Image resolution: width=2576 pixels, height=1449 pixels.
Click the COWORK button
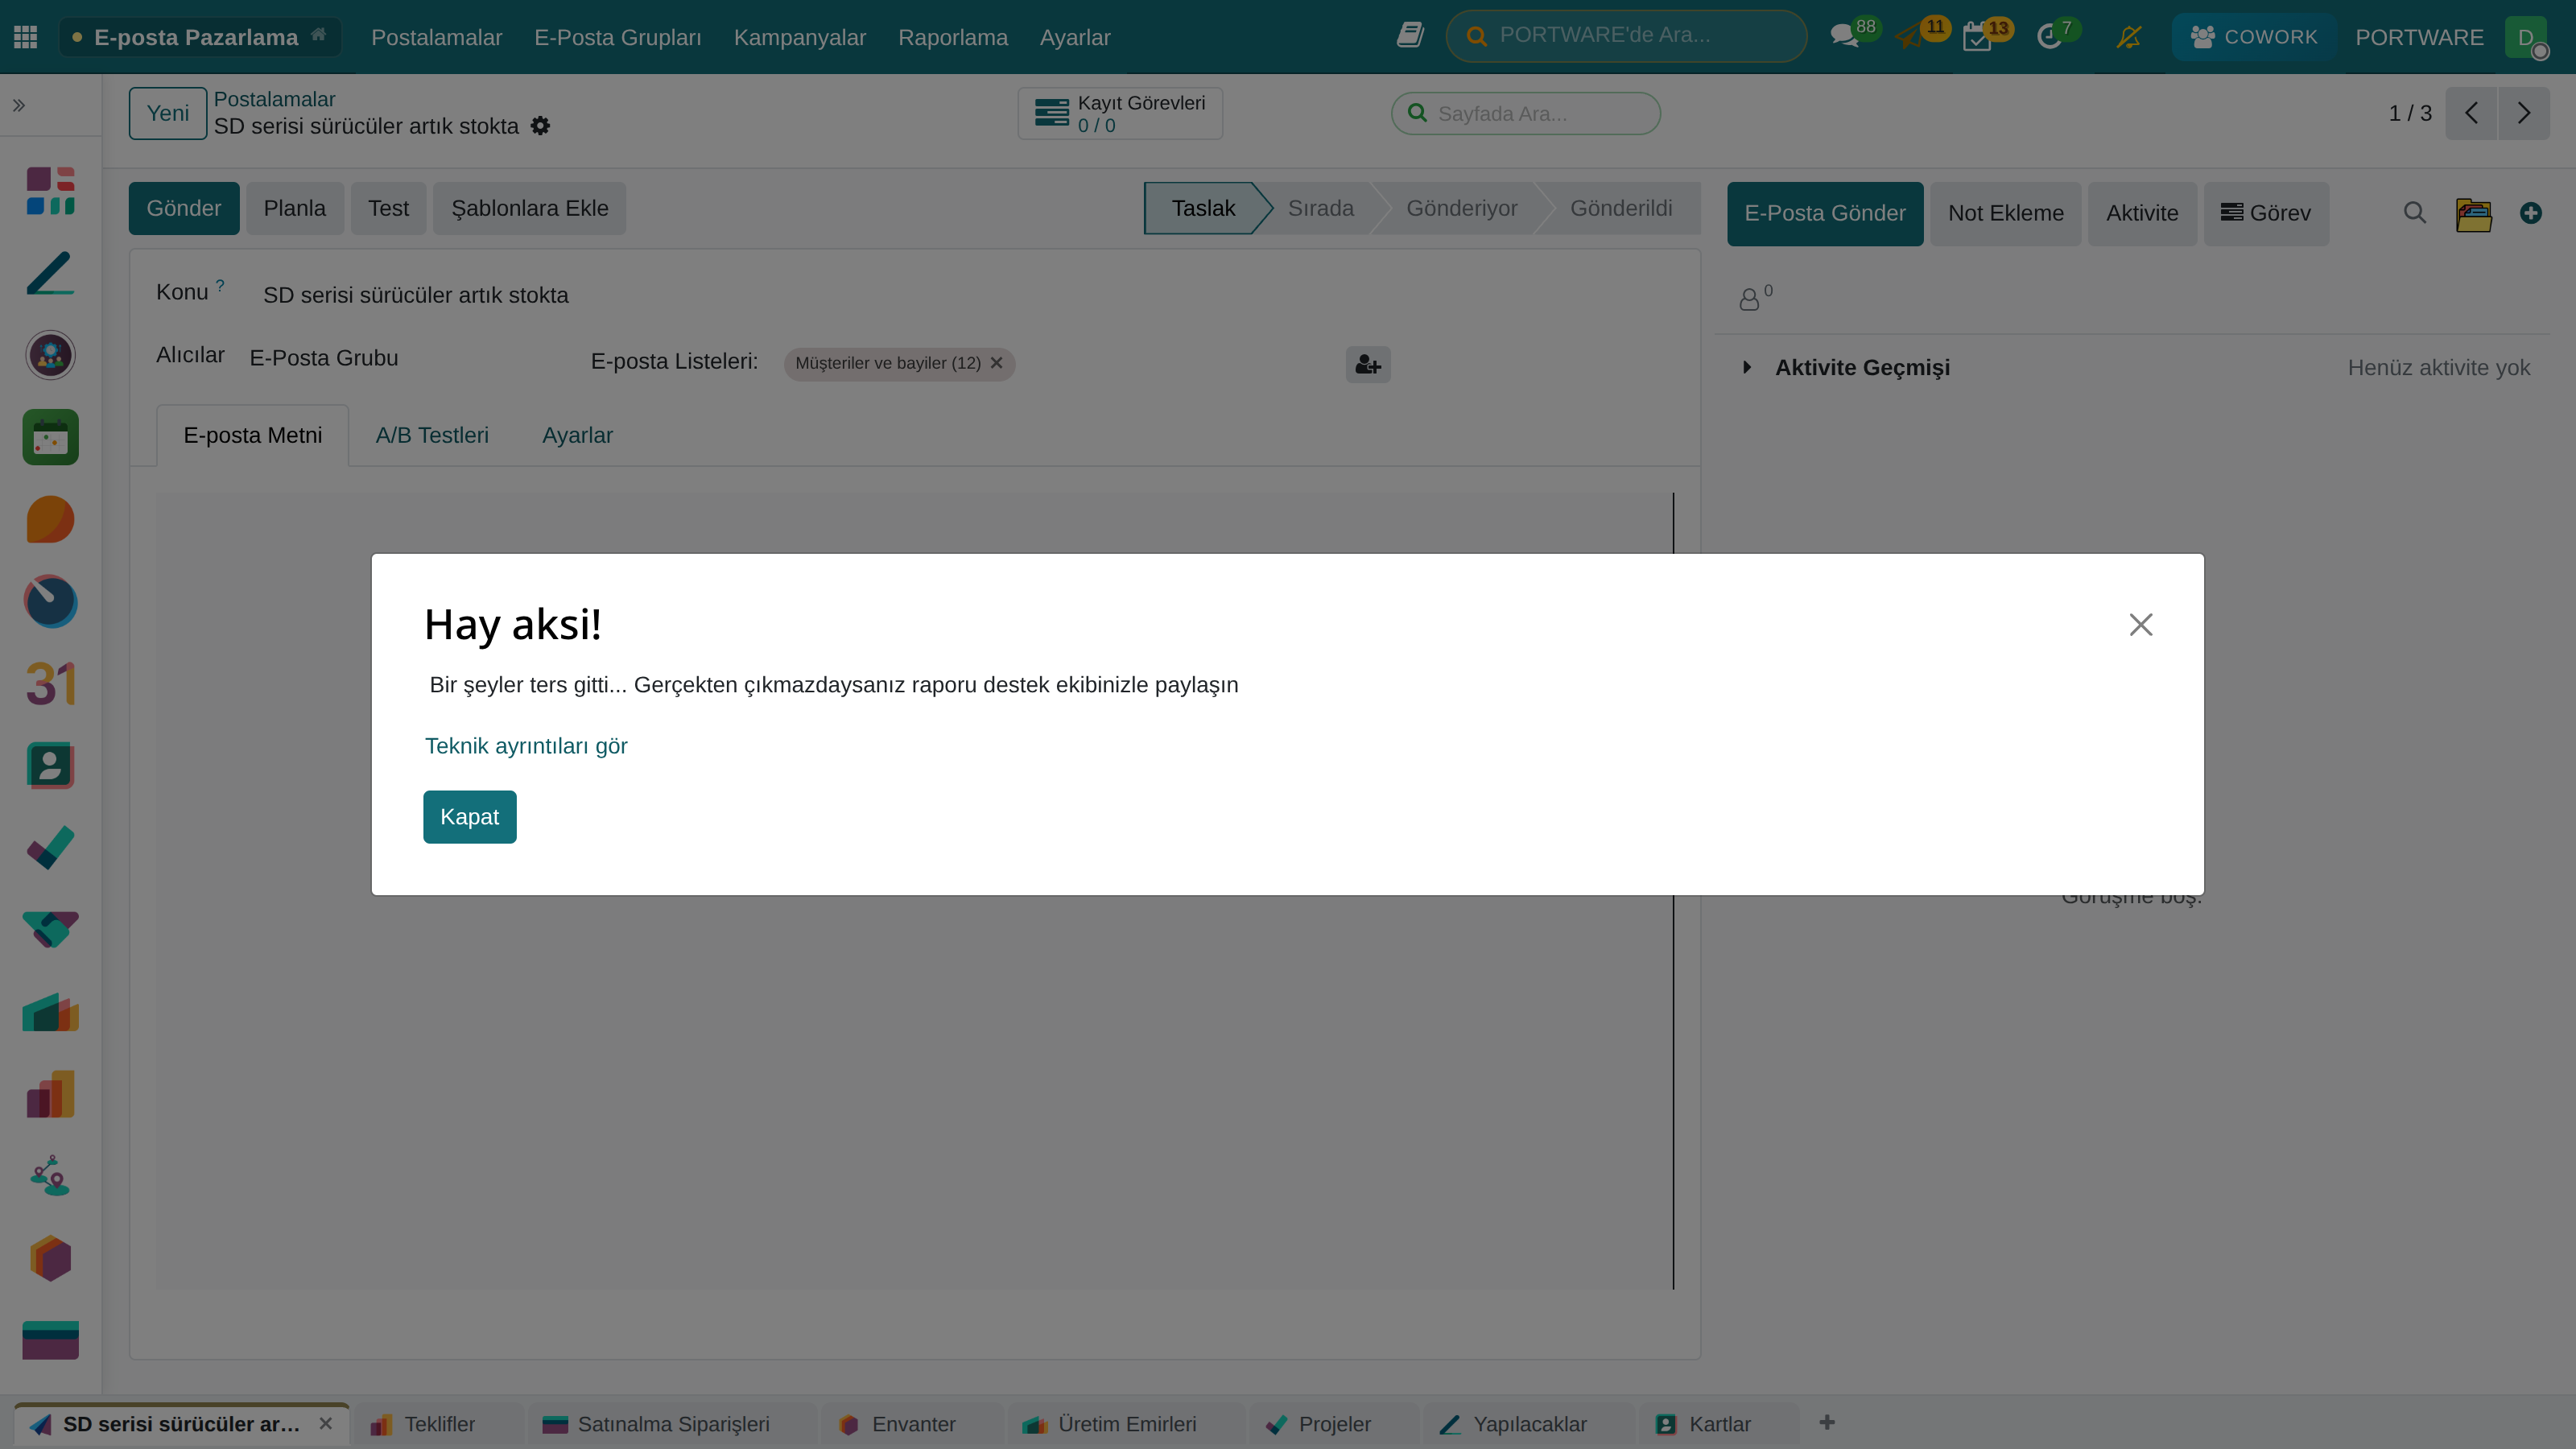pyautogui.click(x=2253, y=37)
